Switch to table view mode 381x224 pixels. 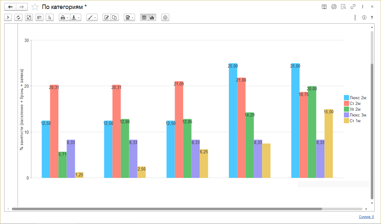coord(144,18)
